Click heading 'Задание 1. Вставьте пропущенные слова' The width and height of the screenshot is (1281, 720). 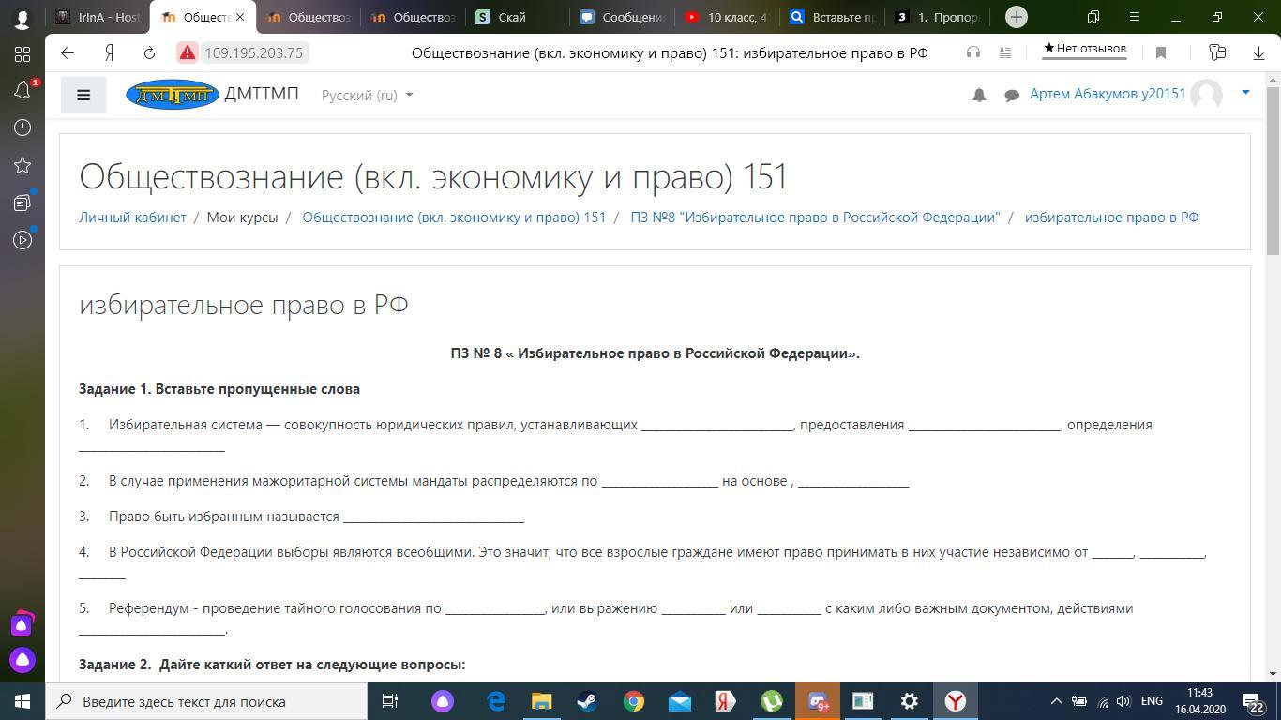tap(219, 389)
